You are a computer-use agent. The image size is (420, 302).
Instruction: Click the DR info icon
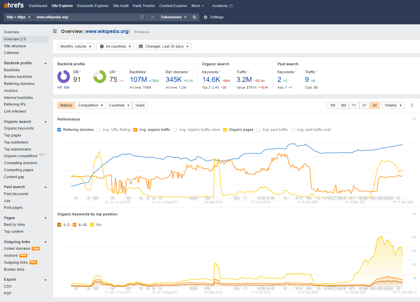(80, 71)
